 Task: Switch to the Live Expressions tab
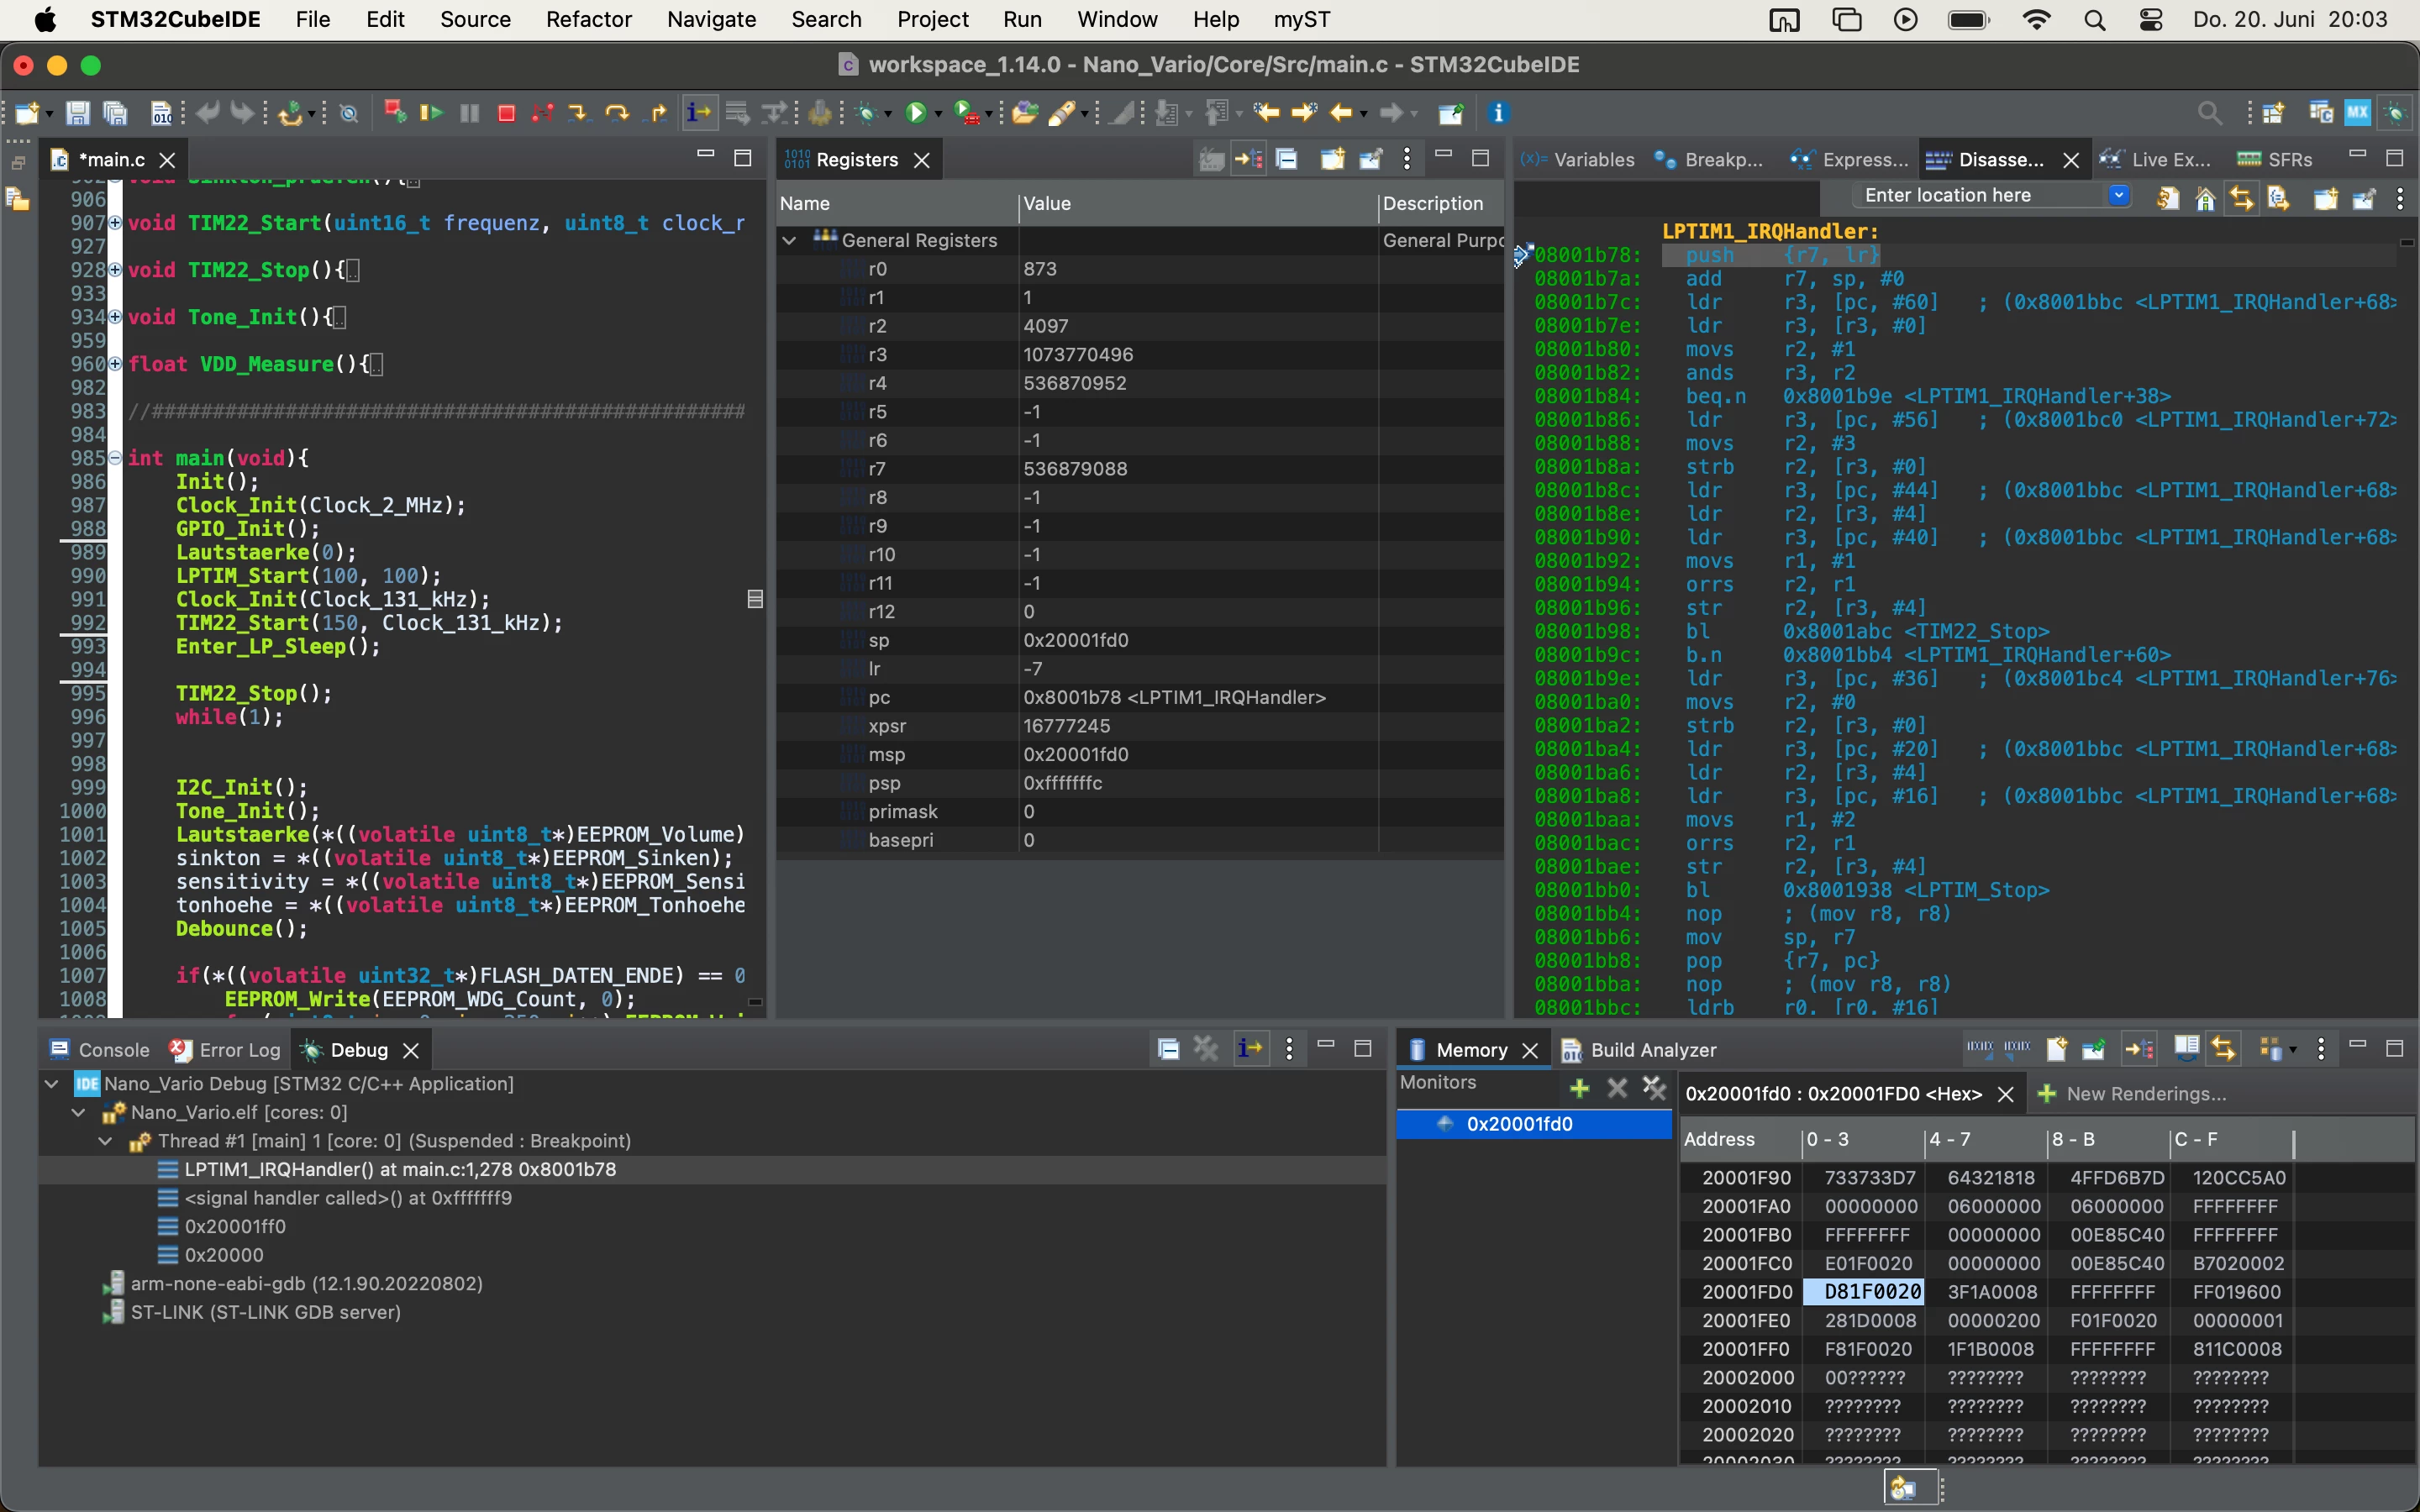2156,160
